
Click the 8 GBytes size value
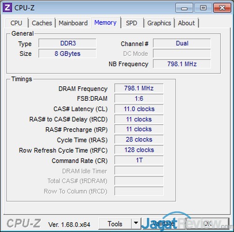(67, 53)
